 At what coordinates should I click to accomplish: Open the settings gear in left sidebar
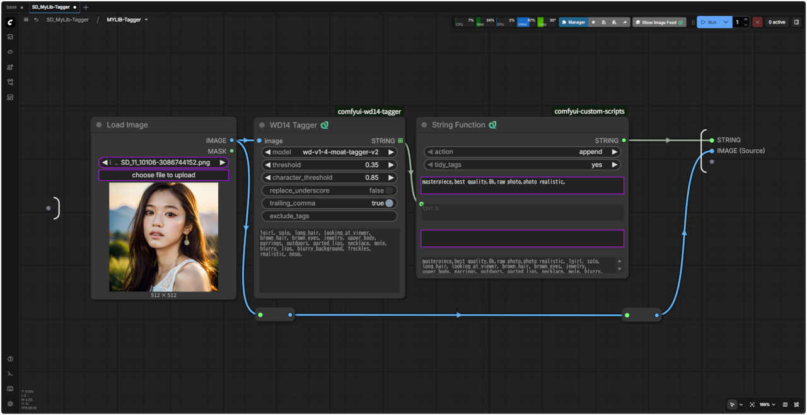pos(10,404)
